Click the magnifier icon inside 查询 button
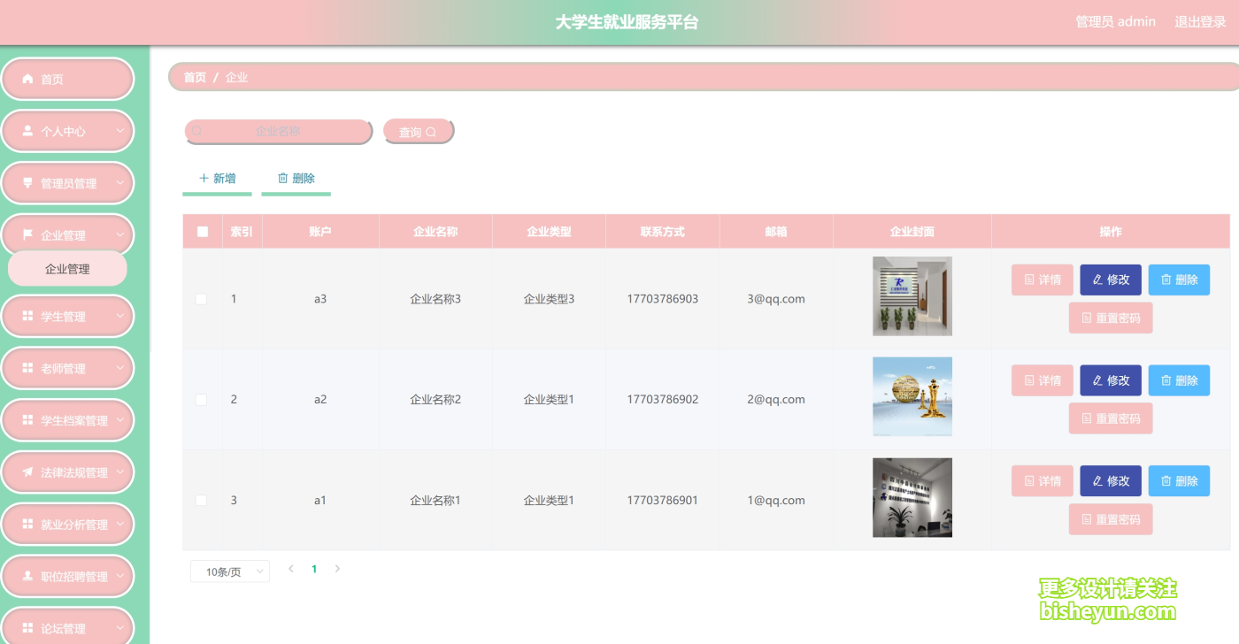The image size is (1239, 644). (431, 132)
